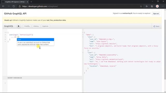
Task: Click the GitHub GraphQL API heading
Action: (x=15, y=13)
